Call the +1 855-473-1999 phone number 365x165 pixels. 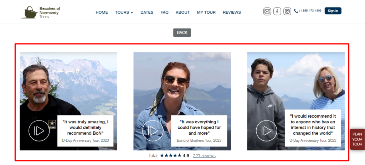tap(310, 11)
